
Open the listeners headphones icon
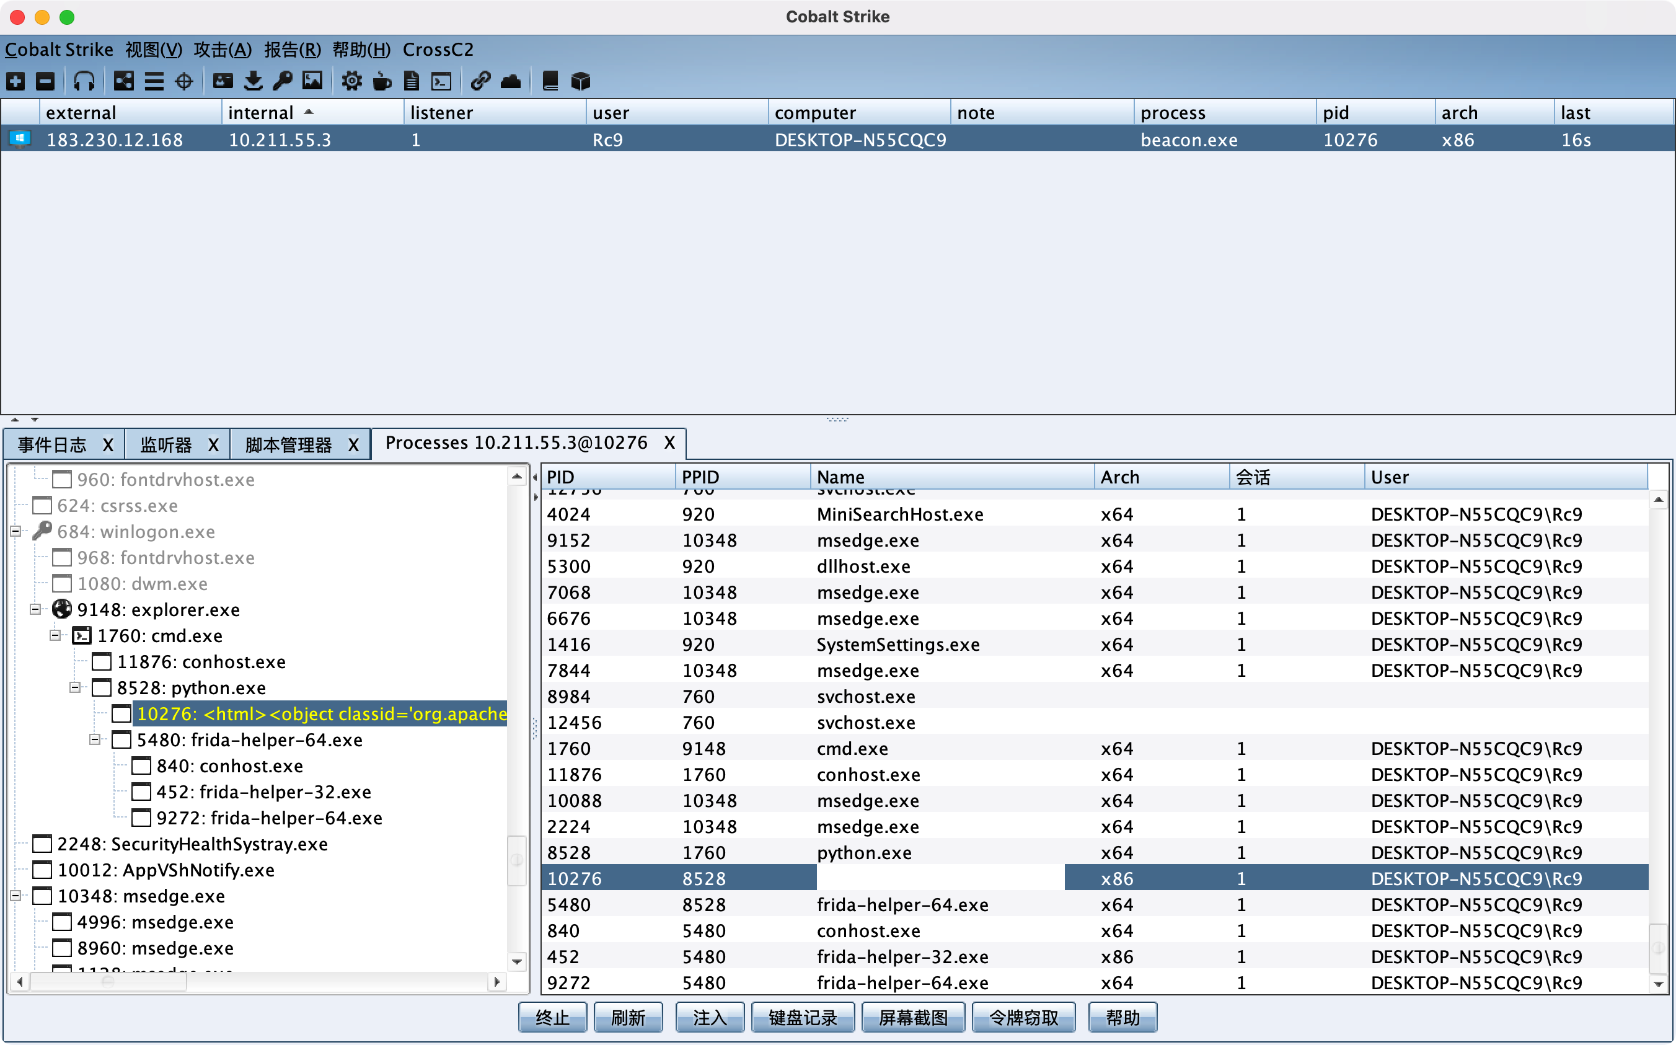(84, 82)
